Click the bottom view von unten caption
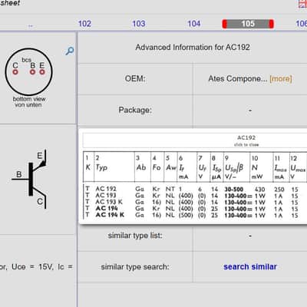307x307 pixels. (29, 102)
